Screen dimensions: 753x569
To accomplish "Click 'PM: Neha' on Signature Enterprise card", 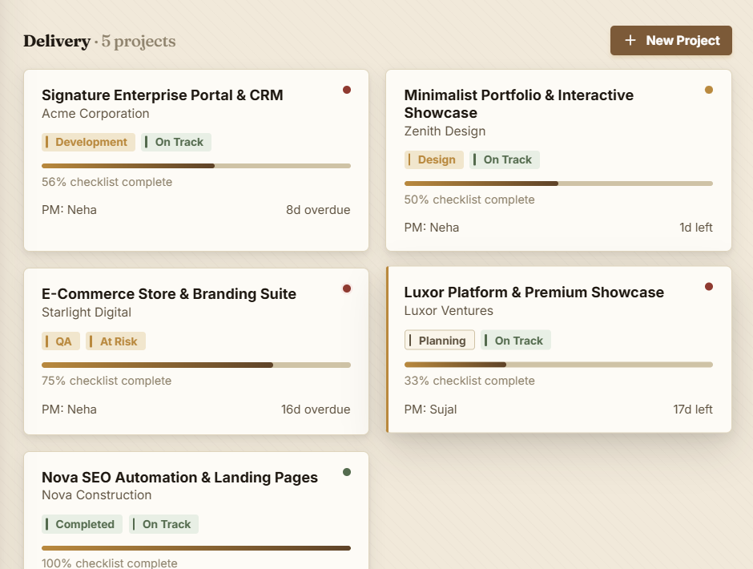I will click(69, 210).
